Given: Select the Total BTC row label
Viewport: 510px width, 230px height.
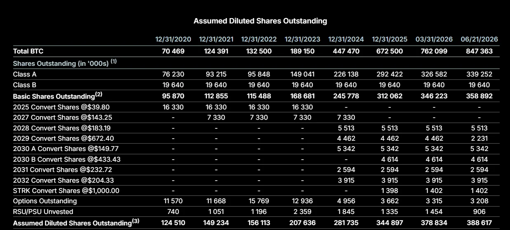Looking at the screenshot, I should tap(28, 51).
